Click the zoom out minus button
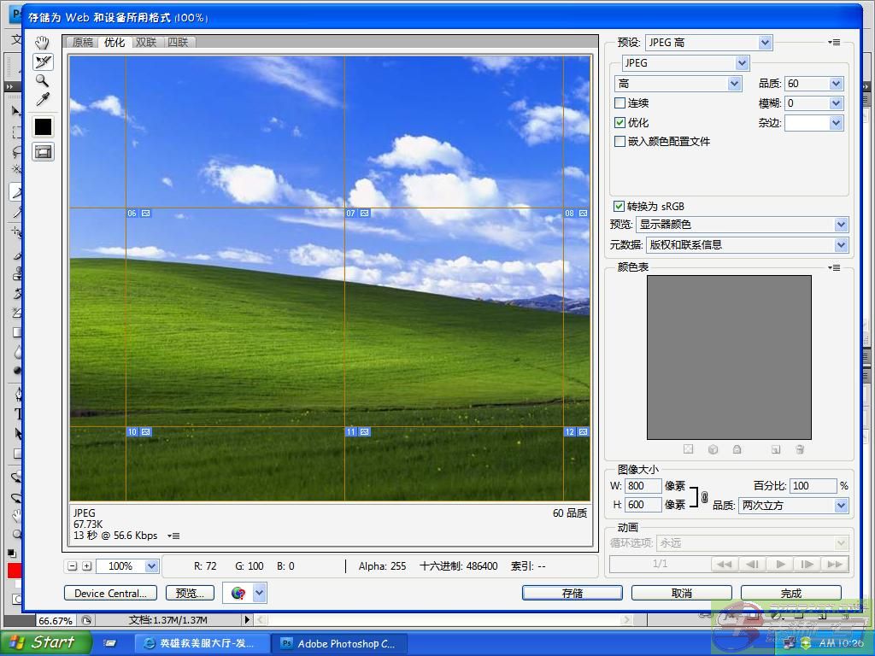The image size is (875, 656). point(73,566)
